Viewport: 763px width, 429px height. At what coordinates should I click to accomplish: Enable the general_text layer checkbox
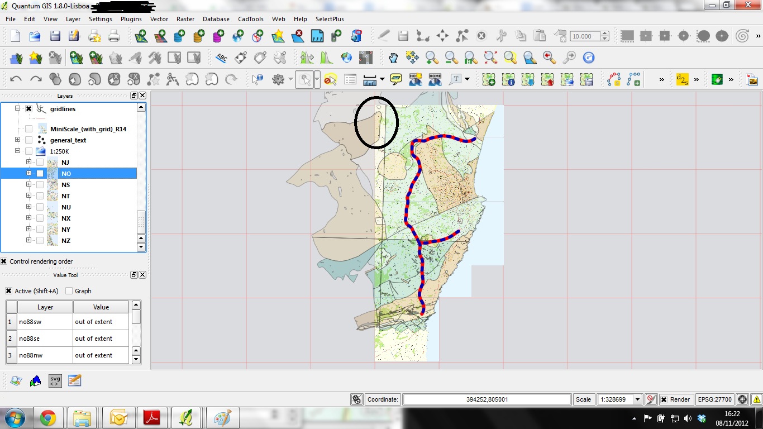click(28, 140)
